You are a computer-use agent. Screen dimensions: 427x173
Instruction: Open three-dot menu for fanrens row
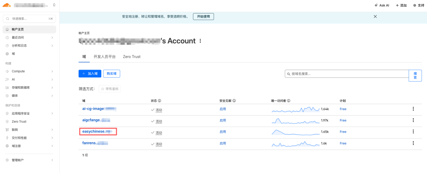coord(413,143)
